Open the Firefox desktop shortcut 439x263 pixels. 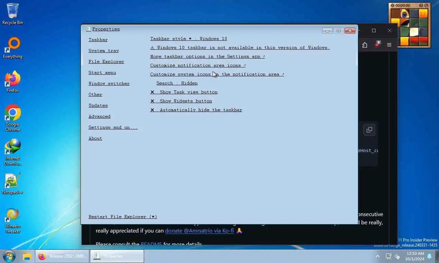[13, 82]
